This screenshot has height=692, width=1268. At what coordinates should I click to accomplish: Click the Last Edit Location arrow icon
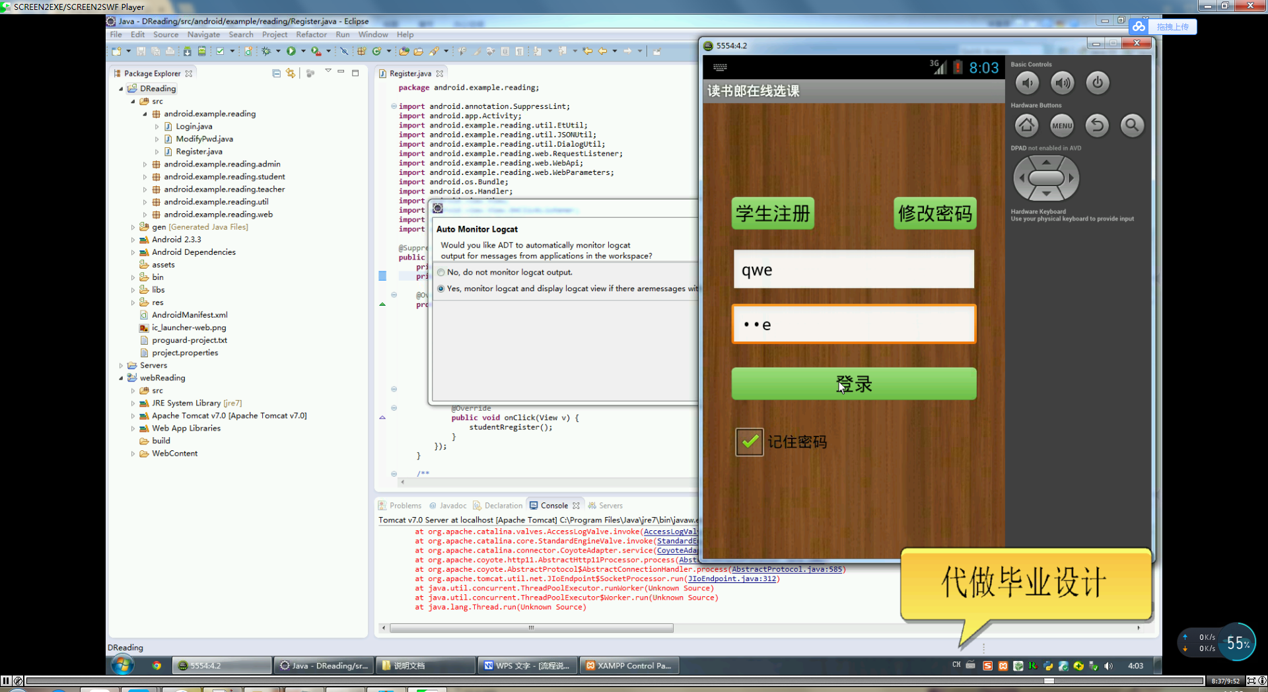pos(587,51)
